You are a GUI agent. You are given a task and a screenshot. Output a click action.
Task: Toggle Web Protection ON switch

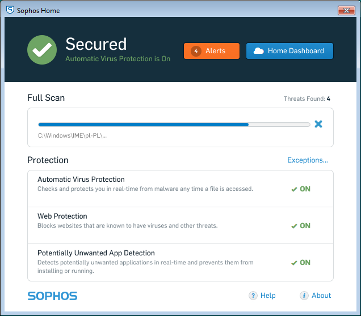(301, 226)
